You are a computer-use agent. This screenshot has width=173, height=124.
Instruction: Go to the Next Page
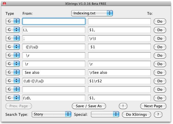click(153, 106)
